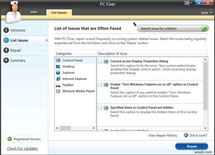Click Specified items in Control Panel title
Viewport: 215px width, 155px height.
[x=142, y=108]
